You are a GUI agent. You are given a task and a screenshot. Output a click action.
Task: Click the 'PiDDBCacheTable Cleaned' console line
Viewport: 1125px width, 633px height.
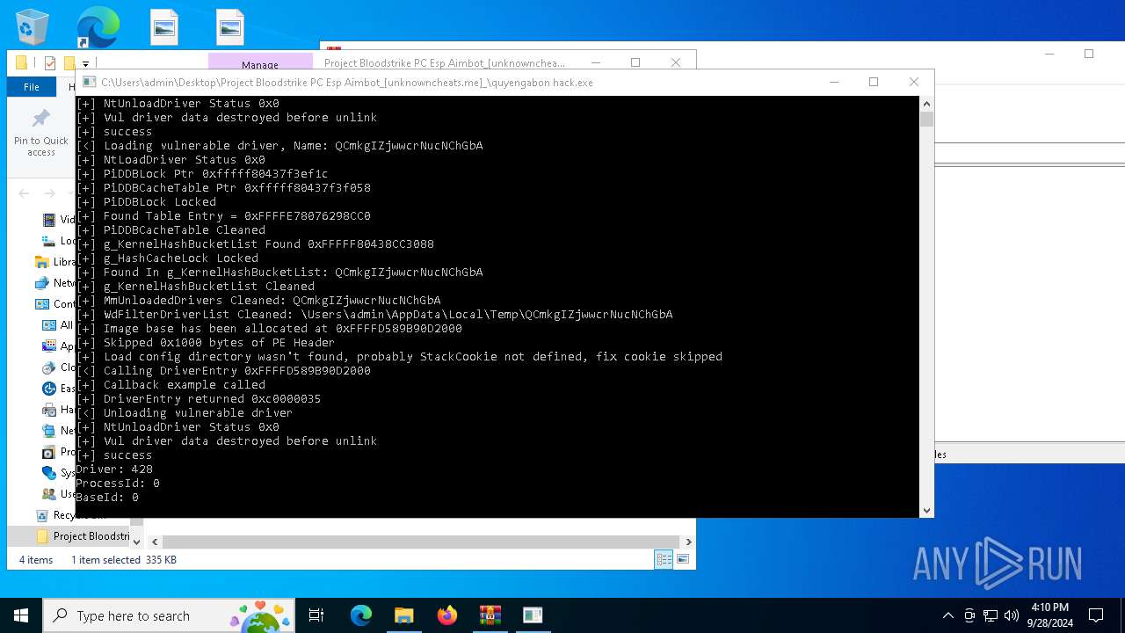click(171, 229)
